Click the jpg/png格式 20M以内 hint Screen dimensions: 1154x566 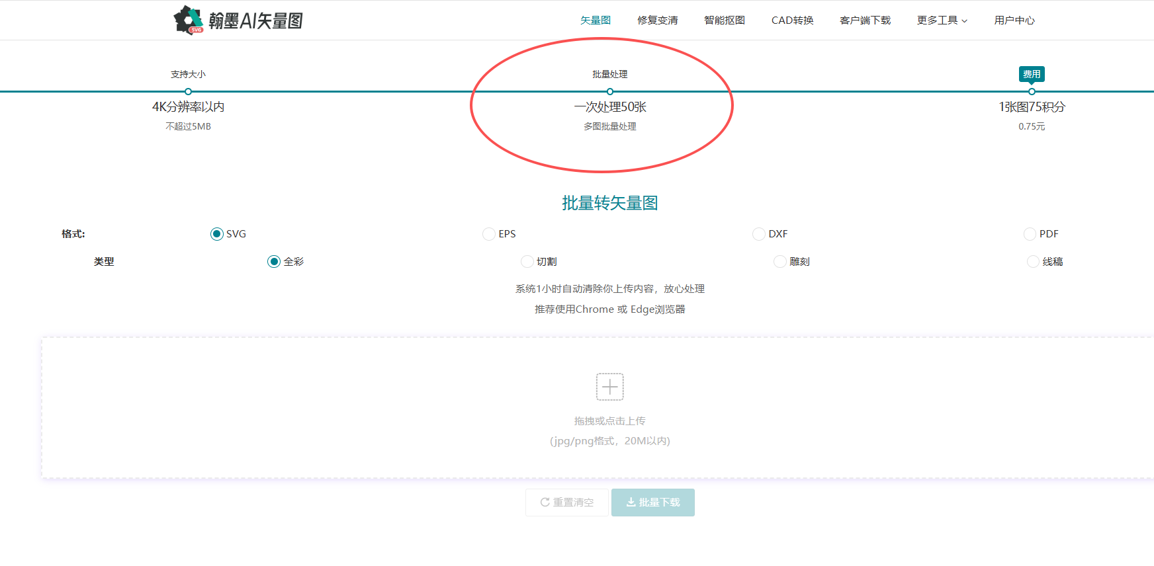[x=610, y=441]
